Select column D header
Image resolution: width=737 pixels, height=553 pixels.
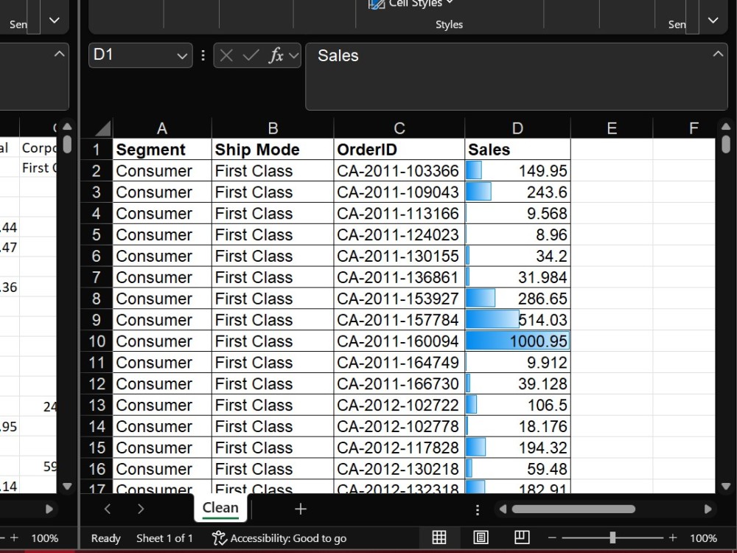(517, 128)
